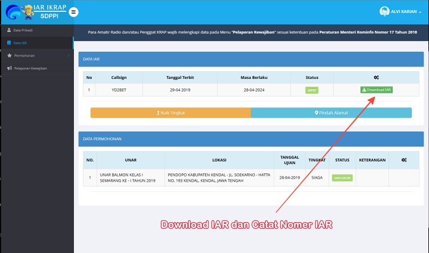Expand the Permohonan submenu chevron
429x253 pixels.
click(69, 55)
